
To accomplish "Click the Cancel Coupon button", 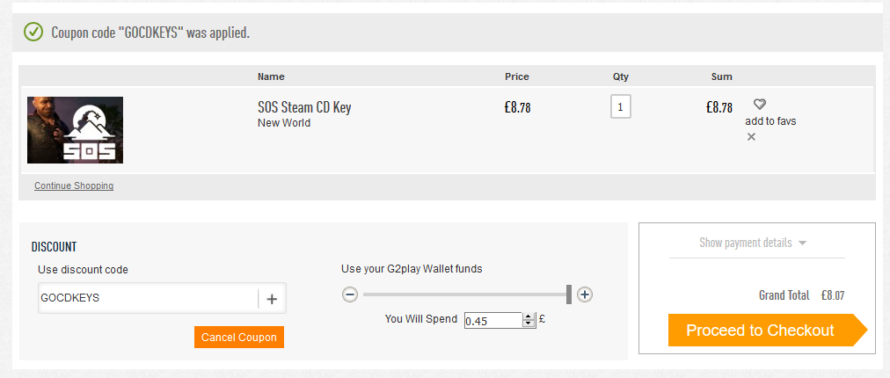I will pos(239,338).
